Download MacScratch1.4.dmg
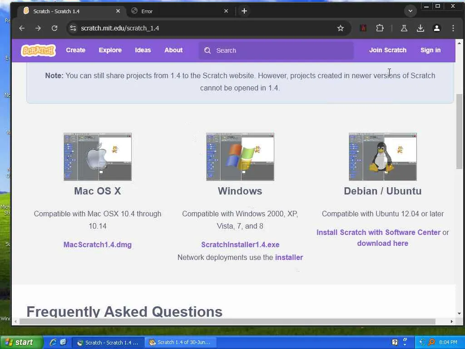This screenshot has height=349, width=465. [x=98, y=244]
